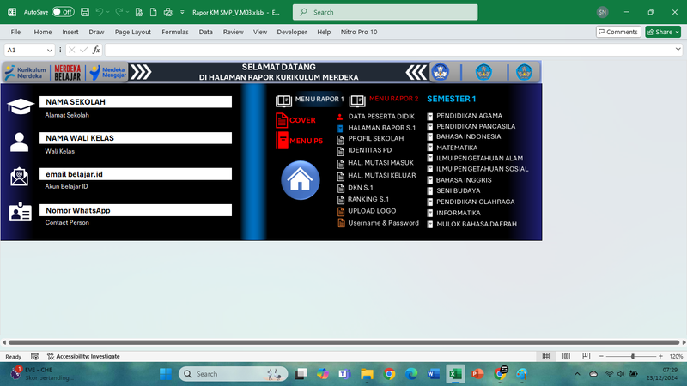Image resolution: width=687 pixels, height=386 pixels.
Task: Click inside the formula bar
Action: pos(389,50)
